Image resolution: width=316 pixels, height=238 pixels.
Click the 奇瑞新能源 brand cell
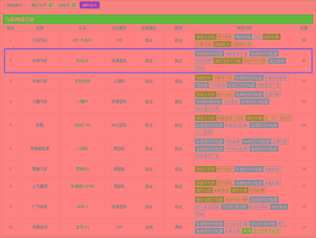[x=40, y=149]
